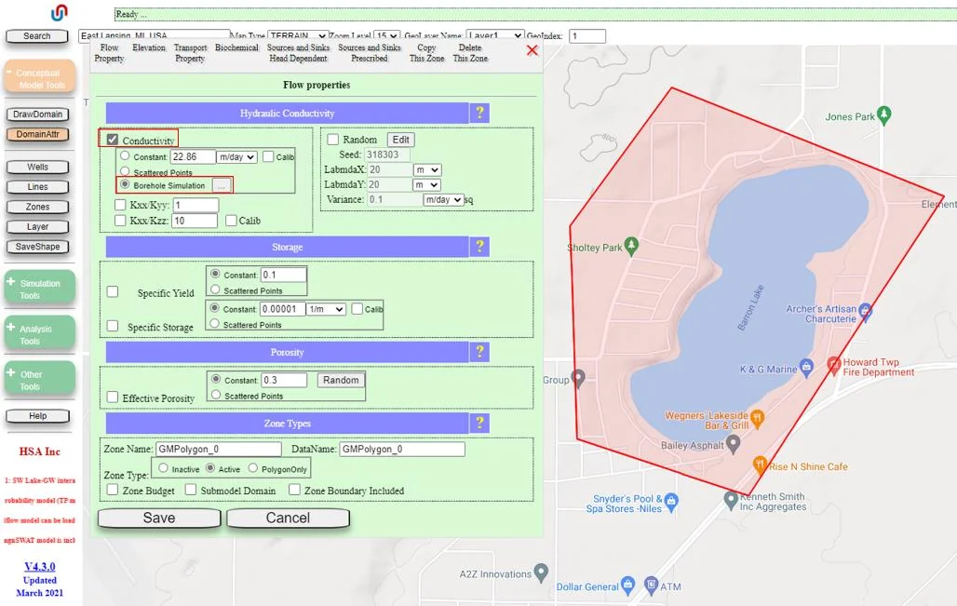Expand the Simulation Tools section
This screenshot has height=606, width=957.
pos(40,289)
